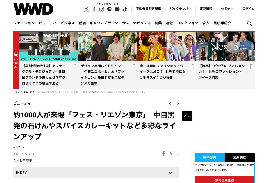Bookmark the マスイユウ fashion week article

point(192,67)
